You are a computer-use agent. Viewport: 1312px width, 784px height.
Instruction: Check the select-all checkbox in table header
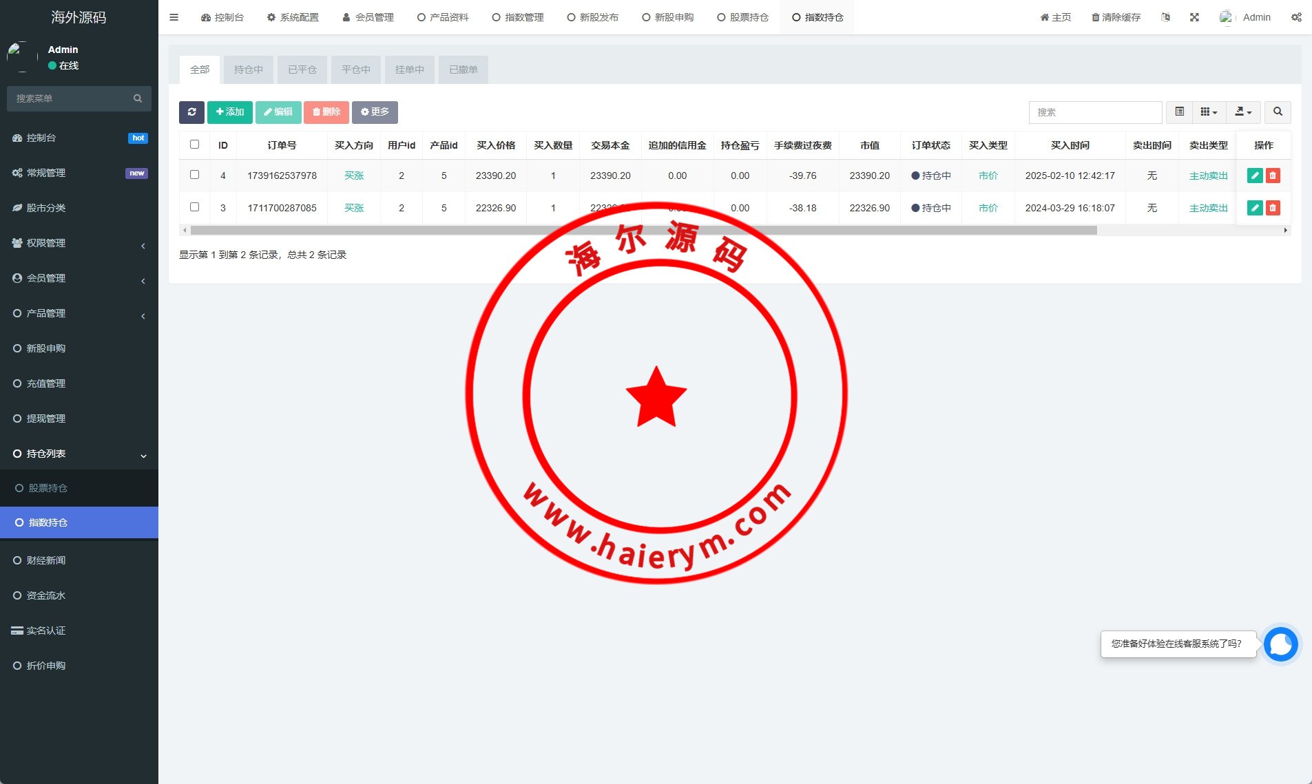194,145
